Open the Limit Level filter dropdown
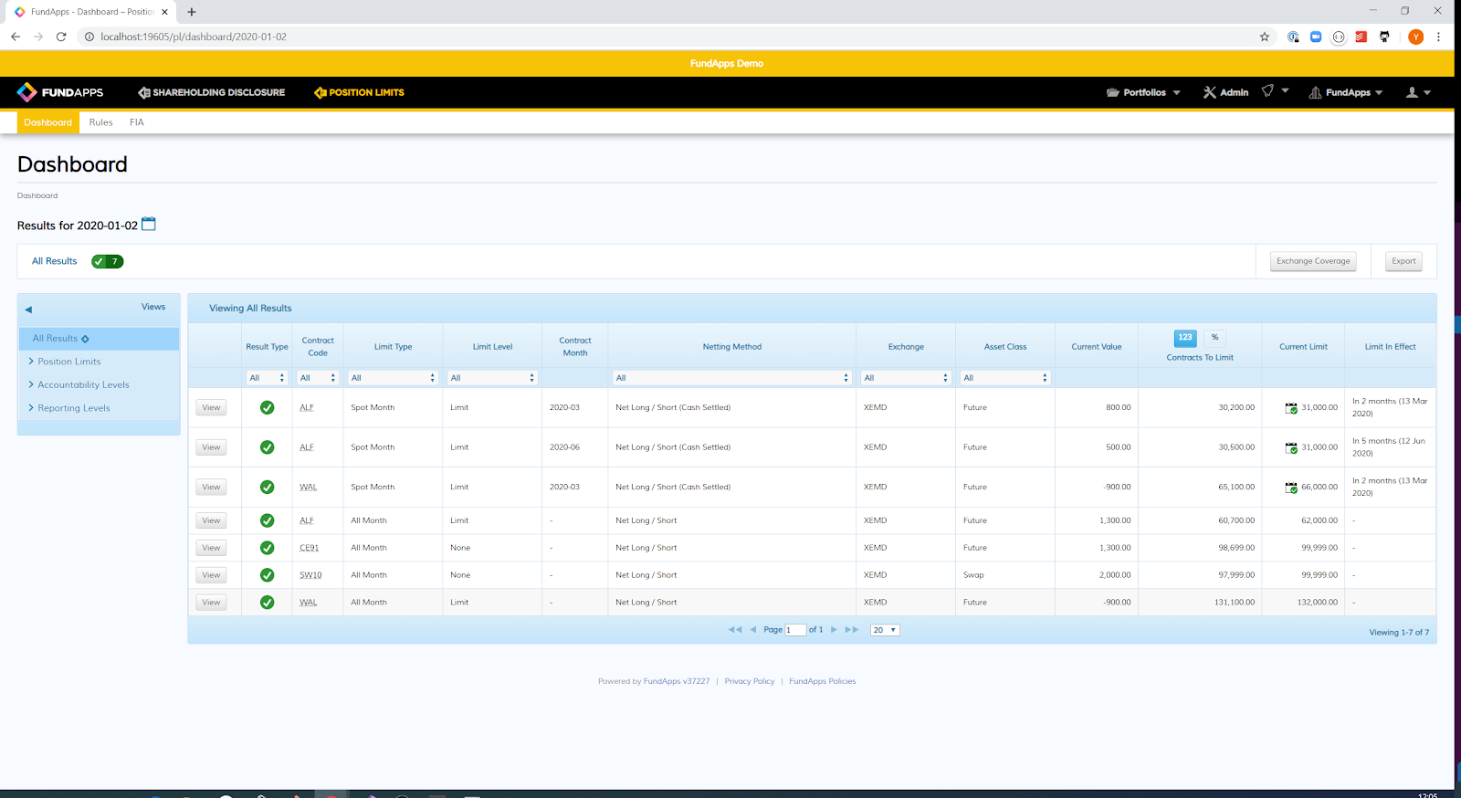This screenshot has height=798, width=1461. [492, 378]
